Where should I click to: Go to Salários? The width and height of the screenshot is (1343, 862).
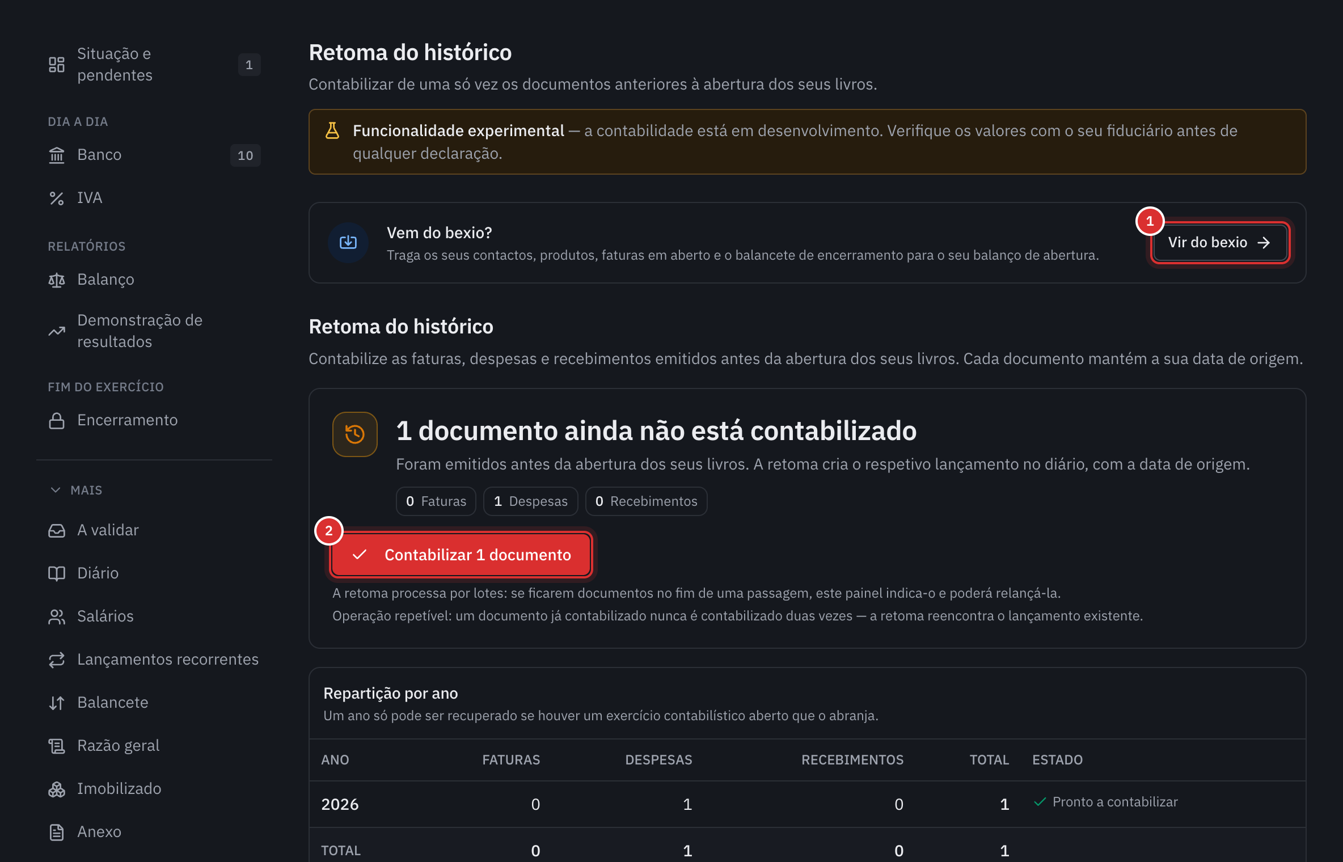click(154, 616)
